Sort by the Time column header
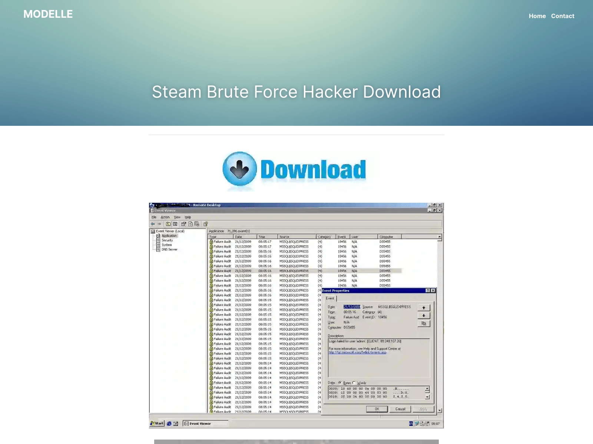 (267, 237)
